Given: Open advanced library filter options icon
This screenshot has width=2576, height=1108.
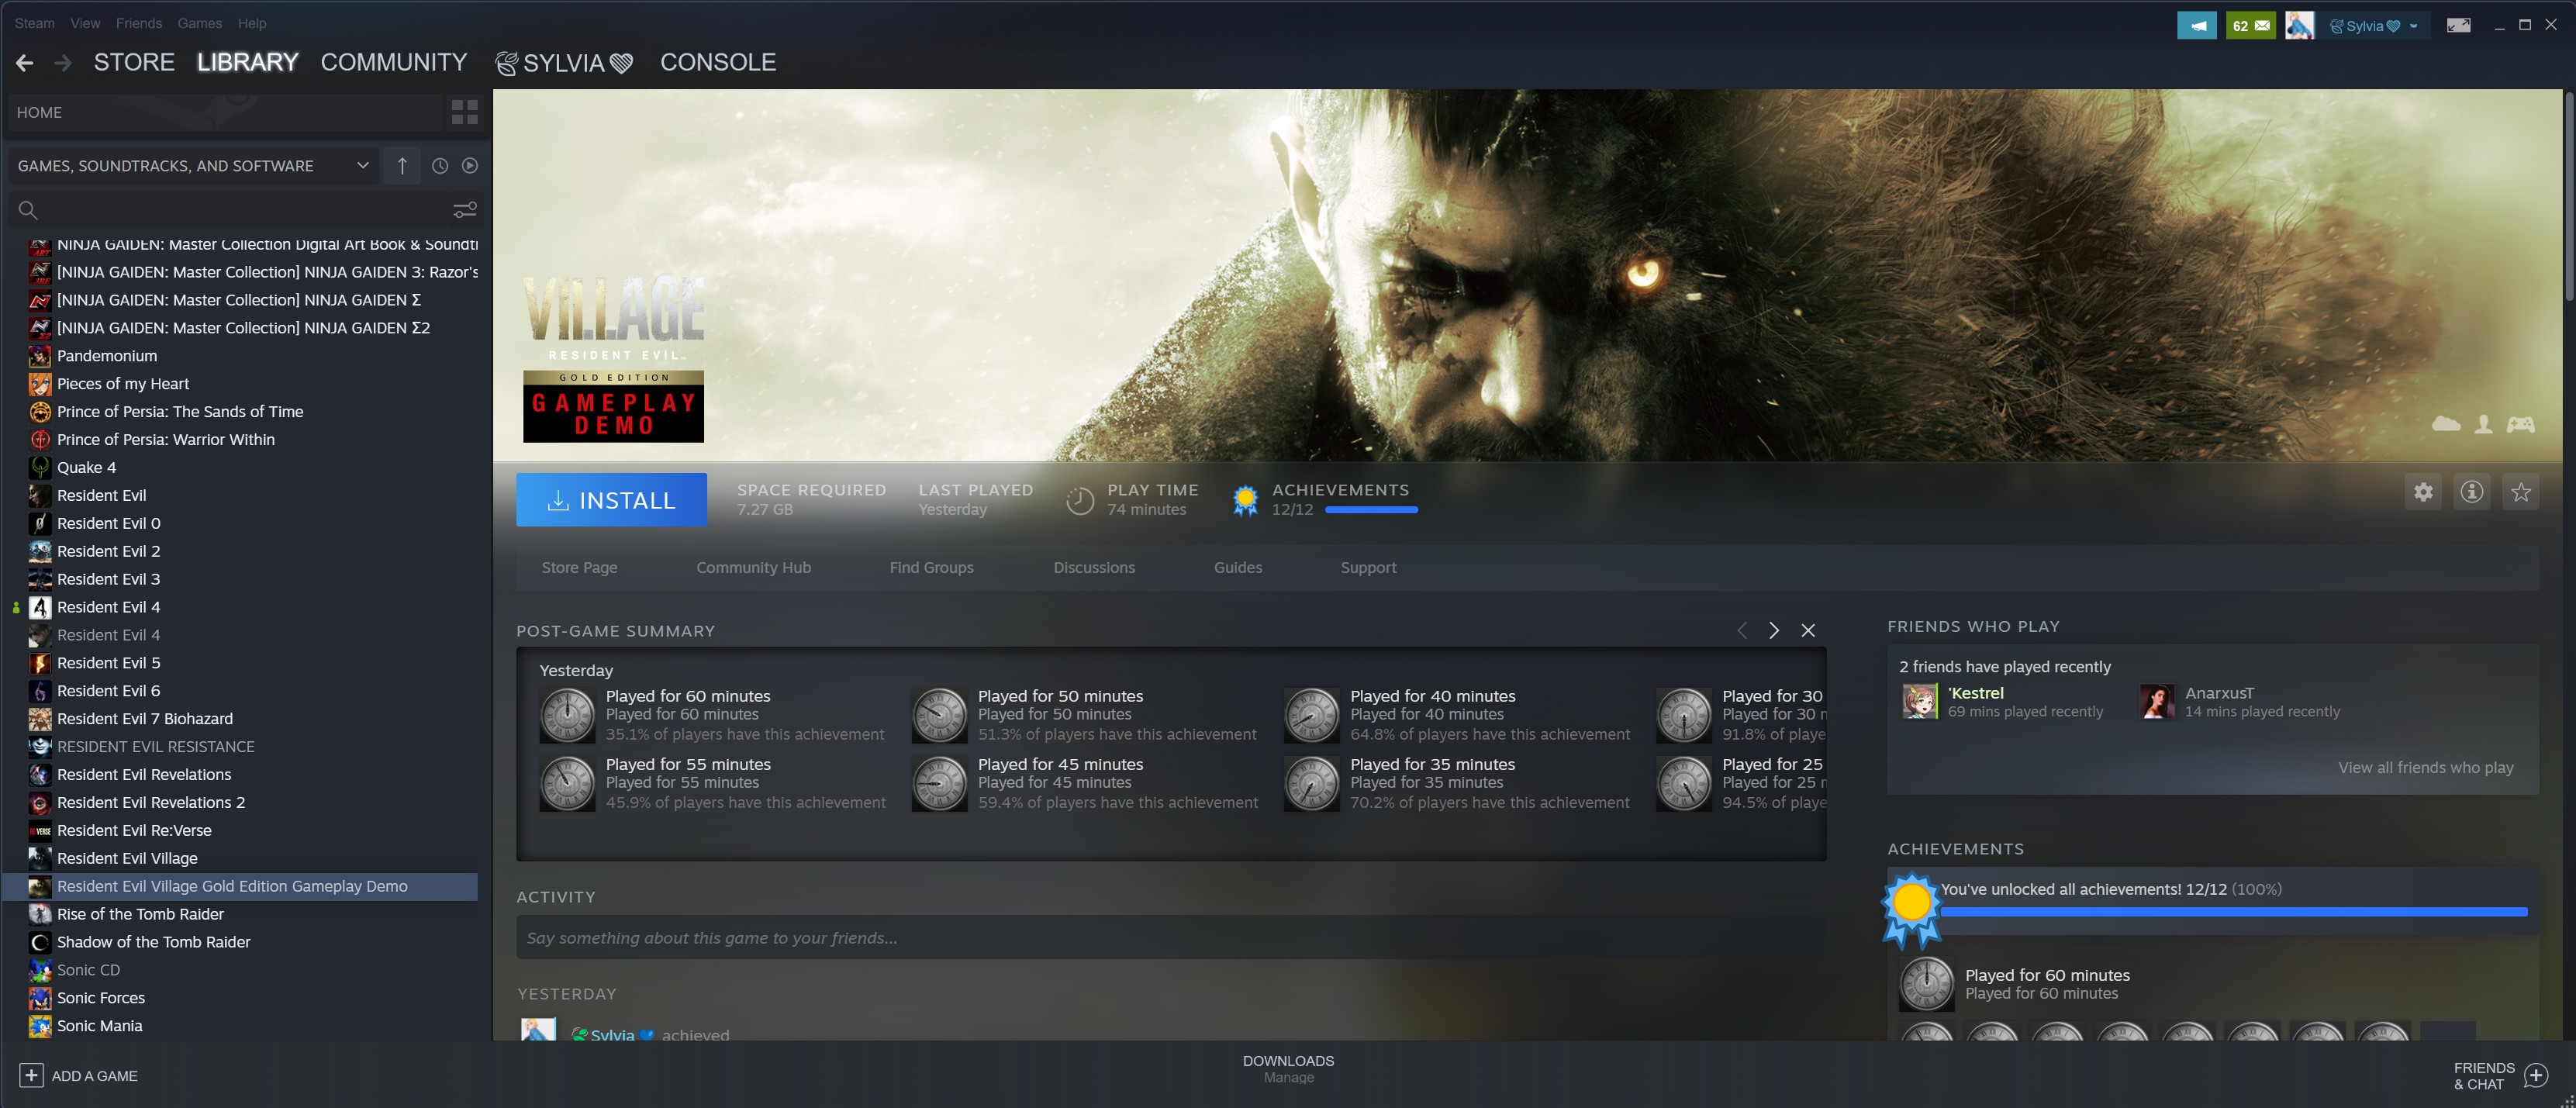Looking at the screenshot, I should [x=464, y=210].
